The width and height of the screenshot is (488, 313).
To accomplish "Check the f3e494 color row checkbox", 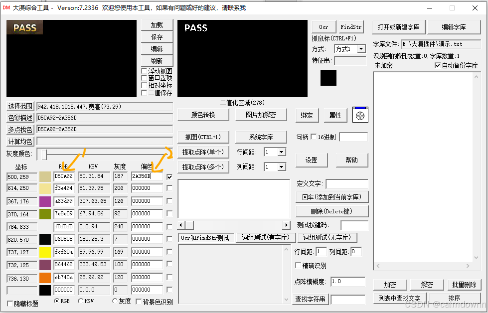I will pyautogui.click(x=169, y=188).
